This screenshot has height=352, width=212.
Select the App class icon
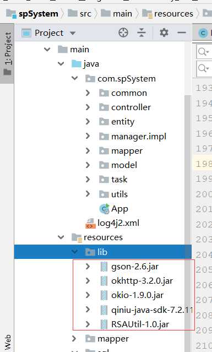(104, 209)
